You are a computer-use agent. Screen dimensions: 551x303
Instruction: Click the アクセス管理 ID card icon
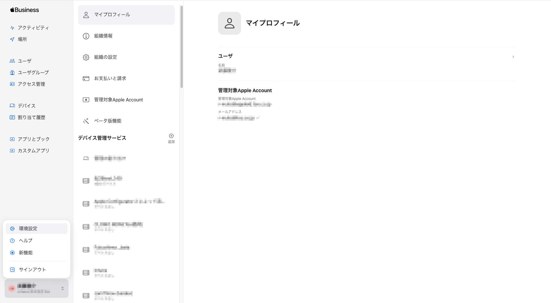tap(12, 84)
